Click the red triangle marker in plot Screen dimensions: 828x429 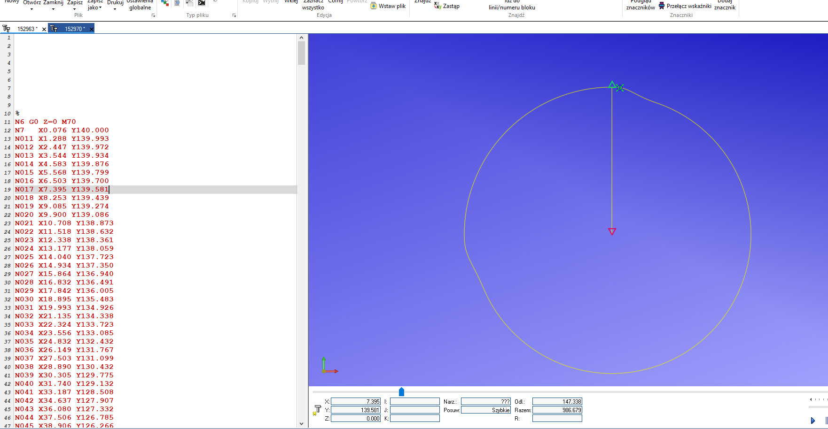pyautogui.click(x=612, y=231)
